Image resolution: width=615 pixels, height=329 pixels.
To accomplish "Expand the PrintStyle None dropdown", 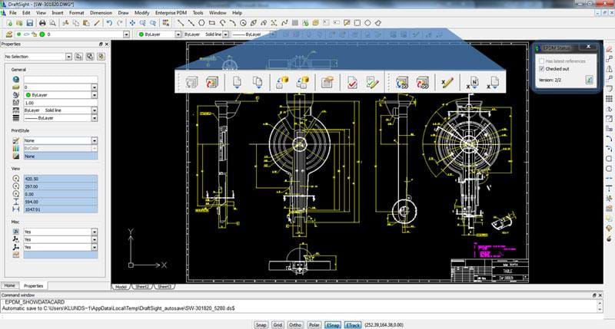I will [x=95, y=140].
